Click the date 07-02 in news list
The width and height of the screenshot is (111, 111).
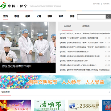pyautogui.click(x=108, y=65)
